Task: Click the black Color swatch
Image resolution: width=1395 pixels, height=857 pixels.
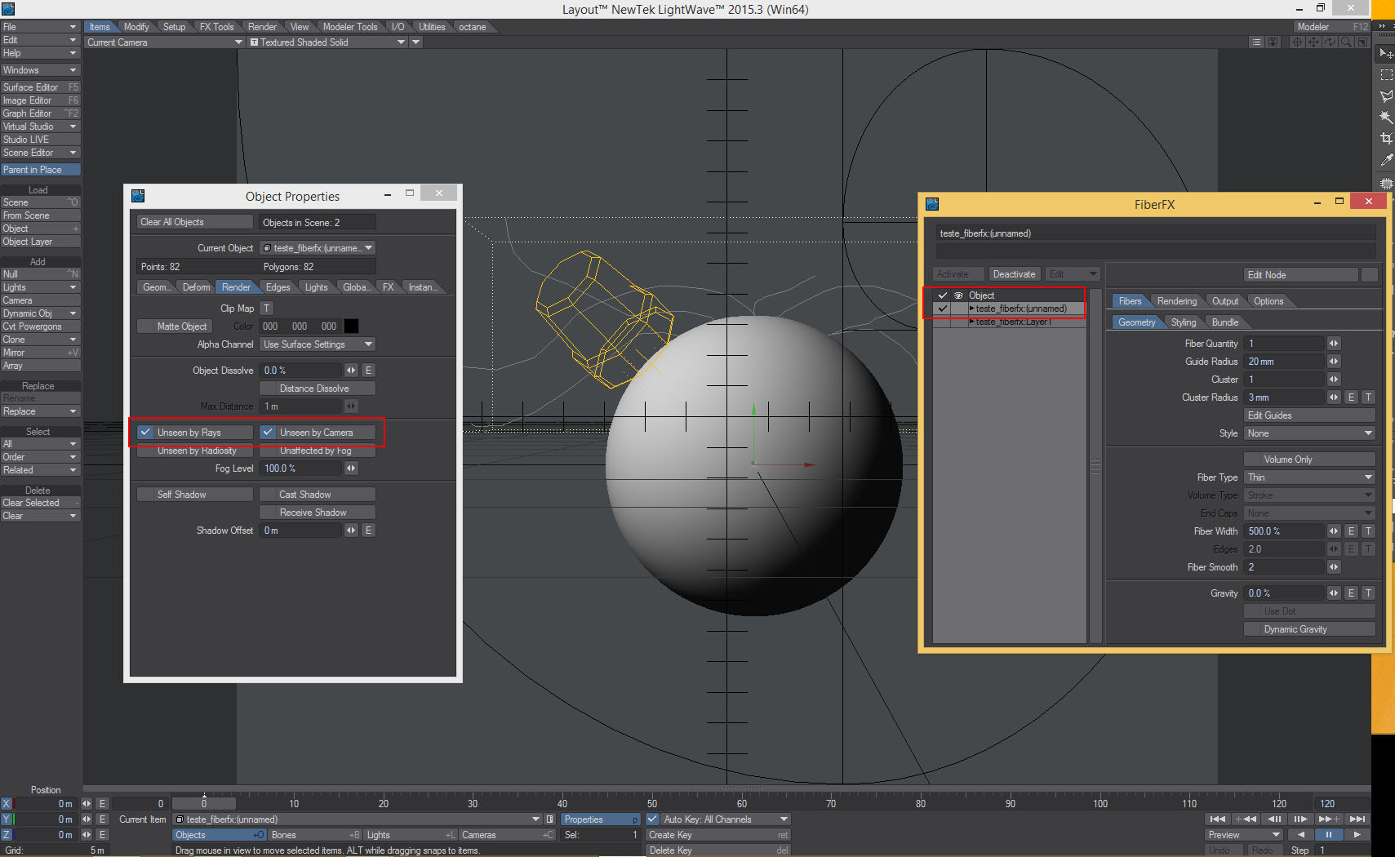Action: 351,326
